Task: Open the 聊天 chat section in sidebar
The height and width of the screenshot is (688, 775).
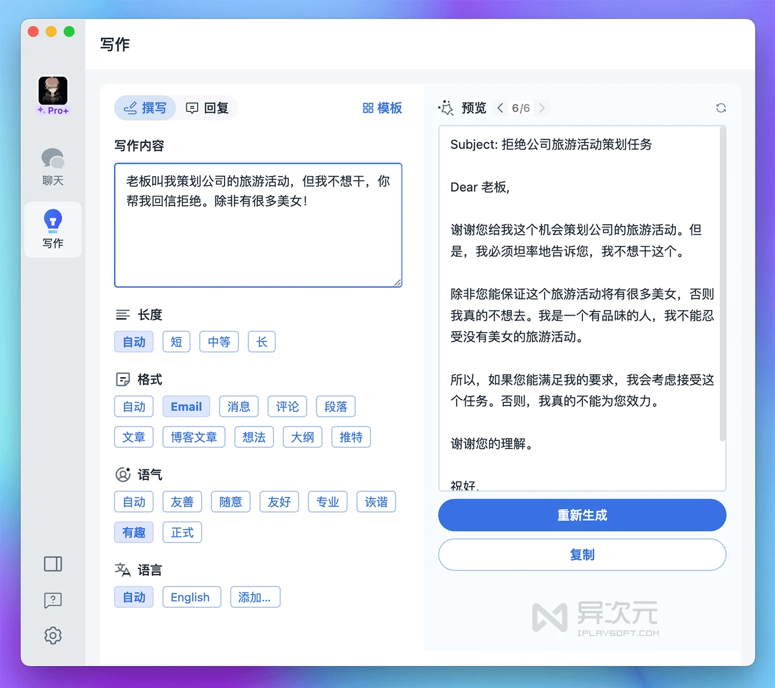Action: pyautogui.click(x=52, y=167)
